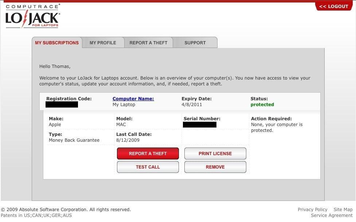Click the 'Money Back Guarantee' type value
Viewport: 356px width, 222px height.
[x=74, y=140]
